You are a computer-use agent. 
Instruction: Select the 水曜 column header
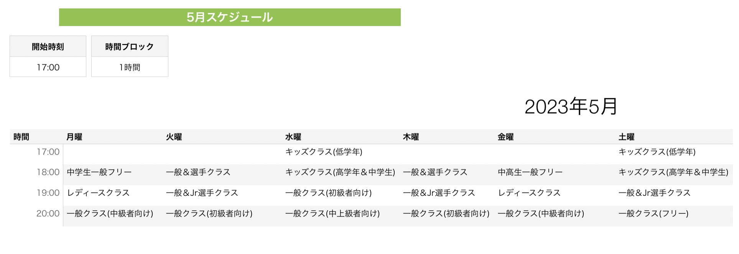293,137
